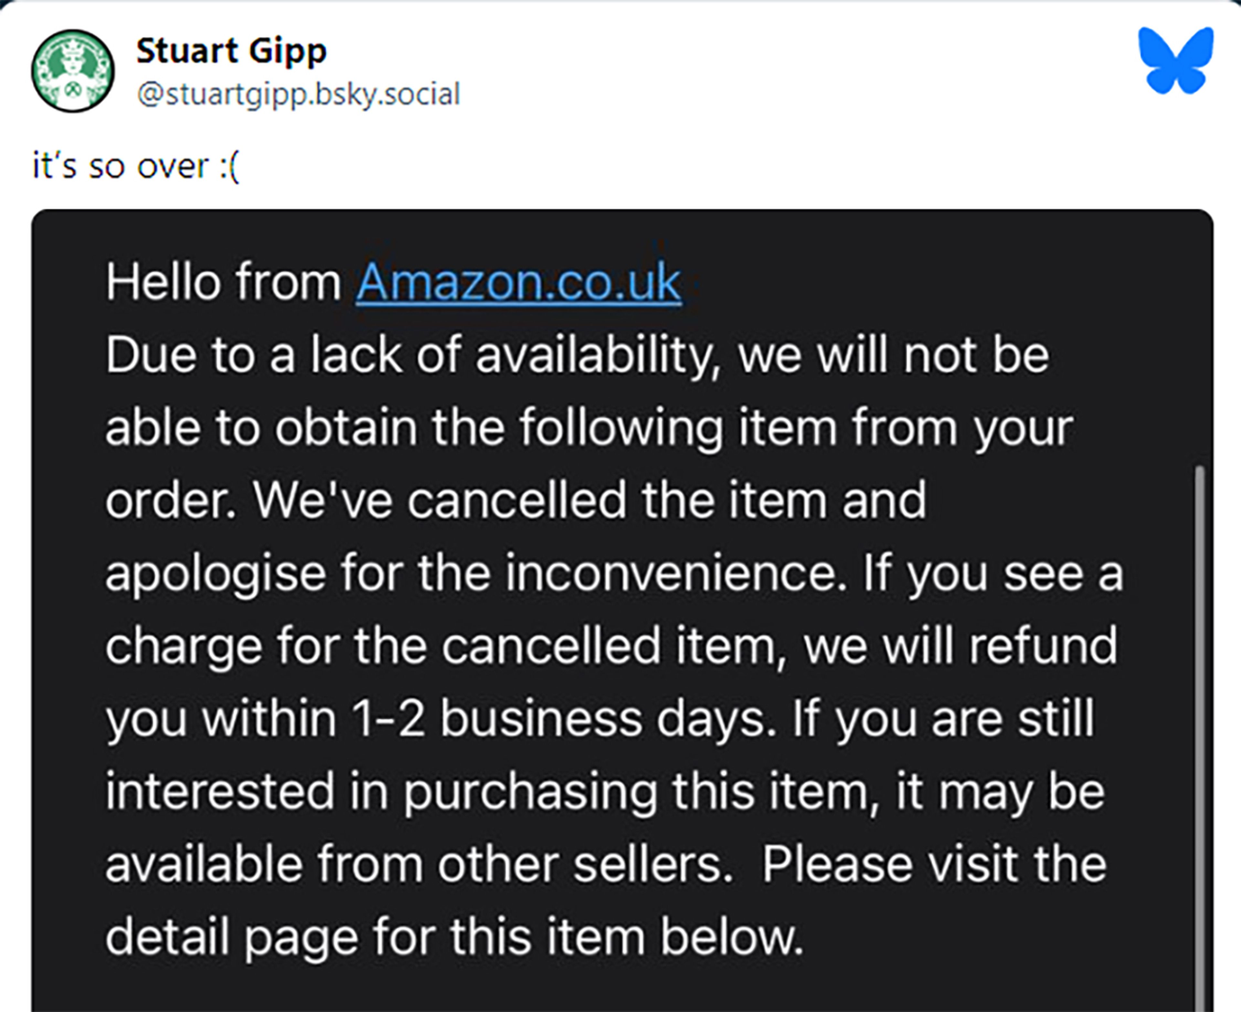Image resolution: width=1241 pixels, height=1012 pixels.
Task: Click the line "detail page for this item below."
Action: pyautogui.click(x=454, y=936)
